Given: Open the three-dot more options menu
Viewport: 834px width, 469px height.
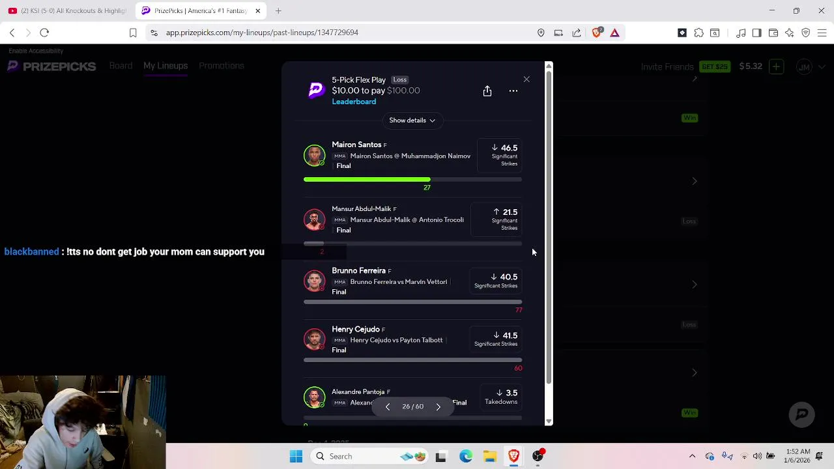Looking at the screenshot, I should [x=513, y=91].
